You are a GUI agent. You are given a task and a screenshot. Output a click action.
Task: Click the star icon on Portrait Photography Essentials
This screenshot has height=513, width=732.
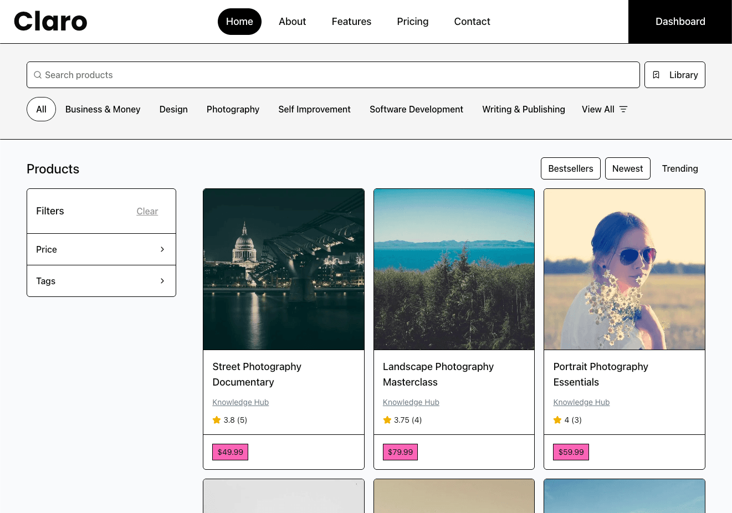[x=557, y=420]
